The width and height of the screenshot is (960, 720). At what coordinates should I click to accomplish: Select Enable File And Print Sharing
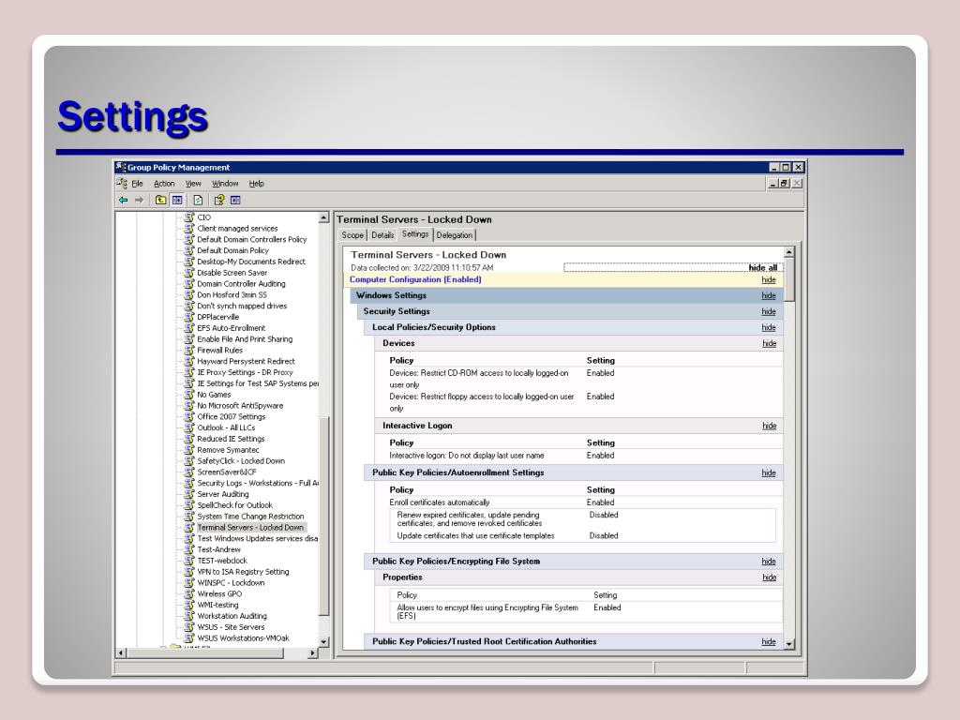245,339
